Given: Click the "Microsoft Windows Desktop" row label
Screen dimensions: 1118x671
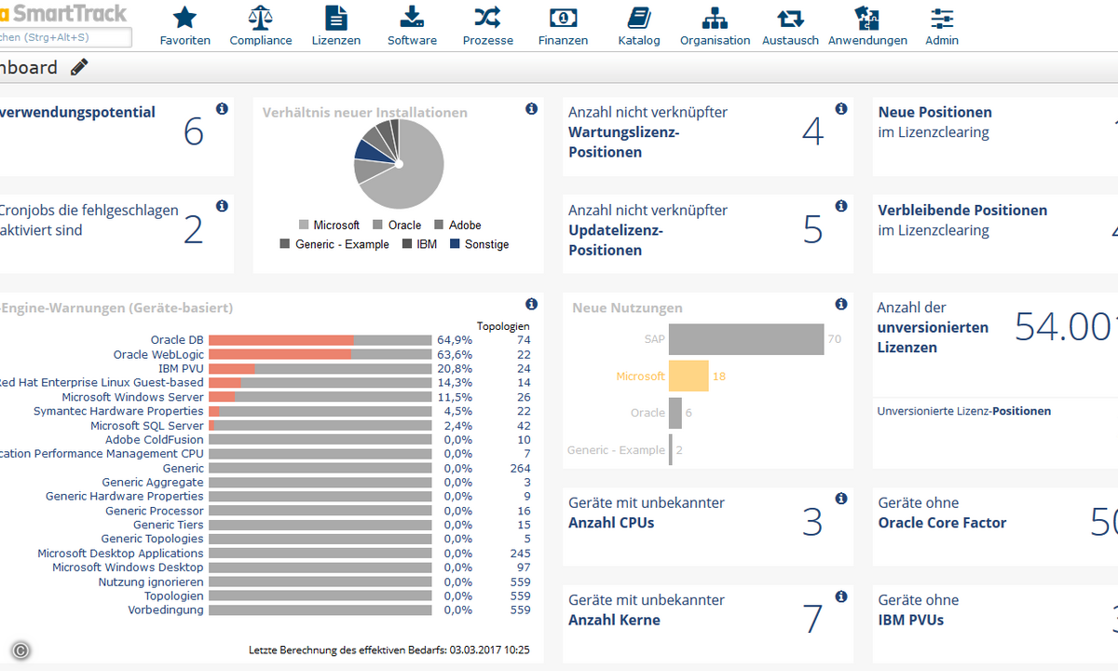Looking at the screenshot, I should [128, 568].
